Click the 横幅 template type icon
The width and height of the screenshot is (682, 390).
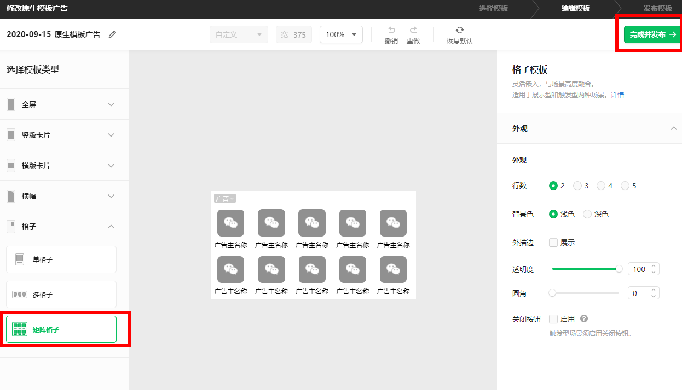pyautogui.click(x=11, y=196)
